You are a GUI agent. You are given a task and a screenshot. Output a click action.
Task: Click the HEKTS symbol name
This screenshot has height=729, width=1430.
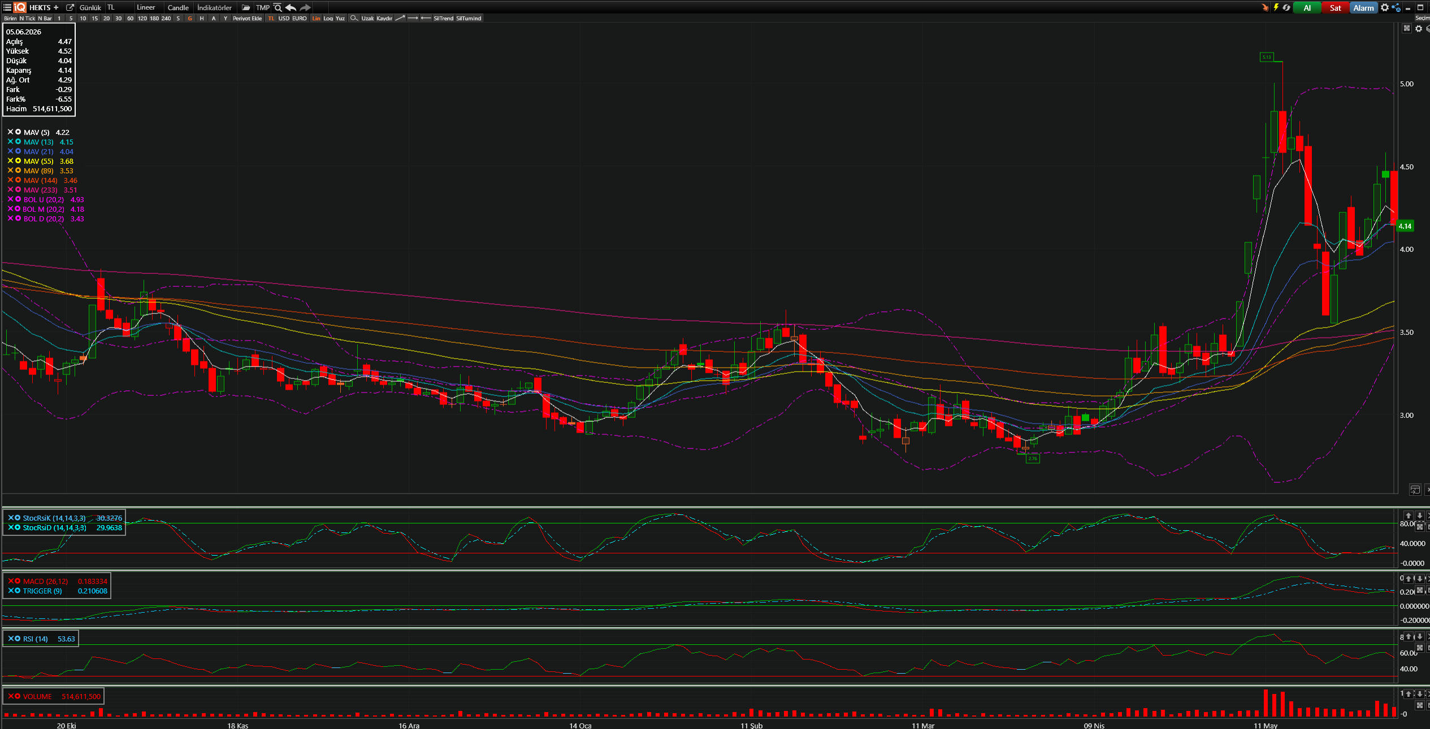pos(40,7)
